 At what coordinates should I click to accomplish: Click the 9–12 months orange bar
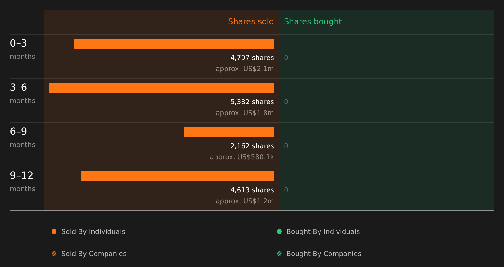point(178,176)
